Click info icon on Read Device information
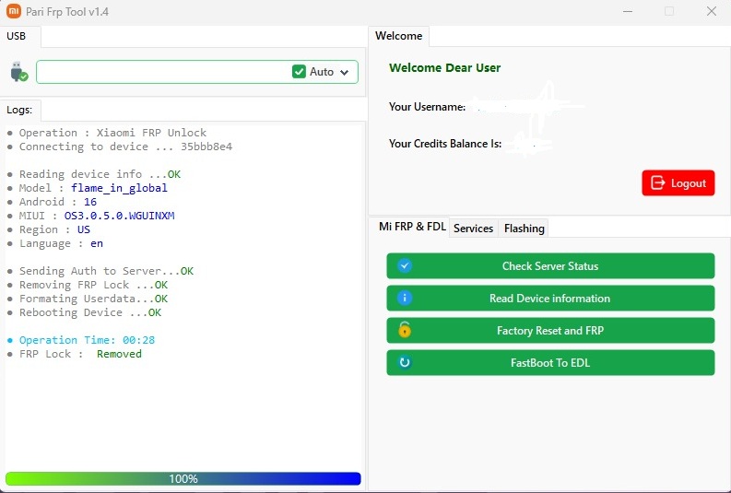731x493 pixels. click(x=404, y=298)
